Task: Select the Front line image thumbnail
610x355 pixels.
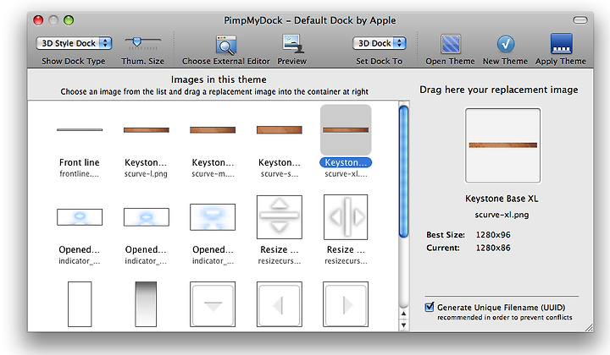Action: (x=80, y=129)
